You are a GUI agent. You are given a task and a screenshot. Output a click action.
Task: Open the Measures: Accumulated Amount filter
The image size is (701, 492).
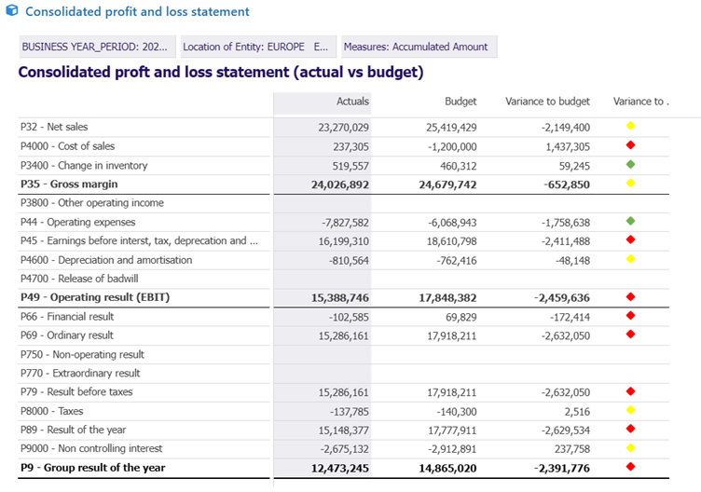click(x=416, y=47)
